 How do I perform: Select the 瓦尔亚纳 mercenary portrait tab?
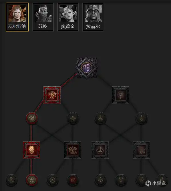[x=17, y=17]
